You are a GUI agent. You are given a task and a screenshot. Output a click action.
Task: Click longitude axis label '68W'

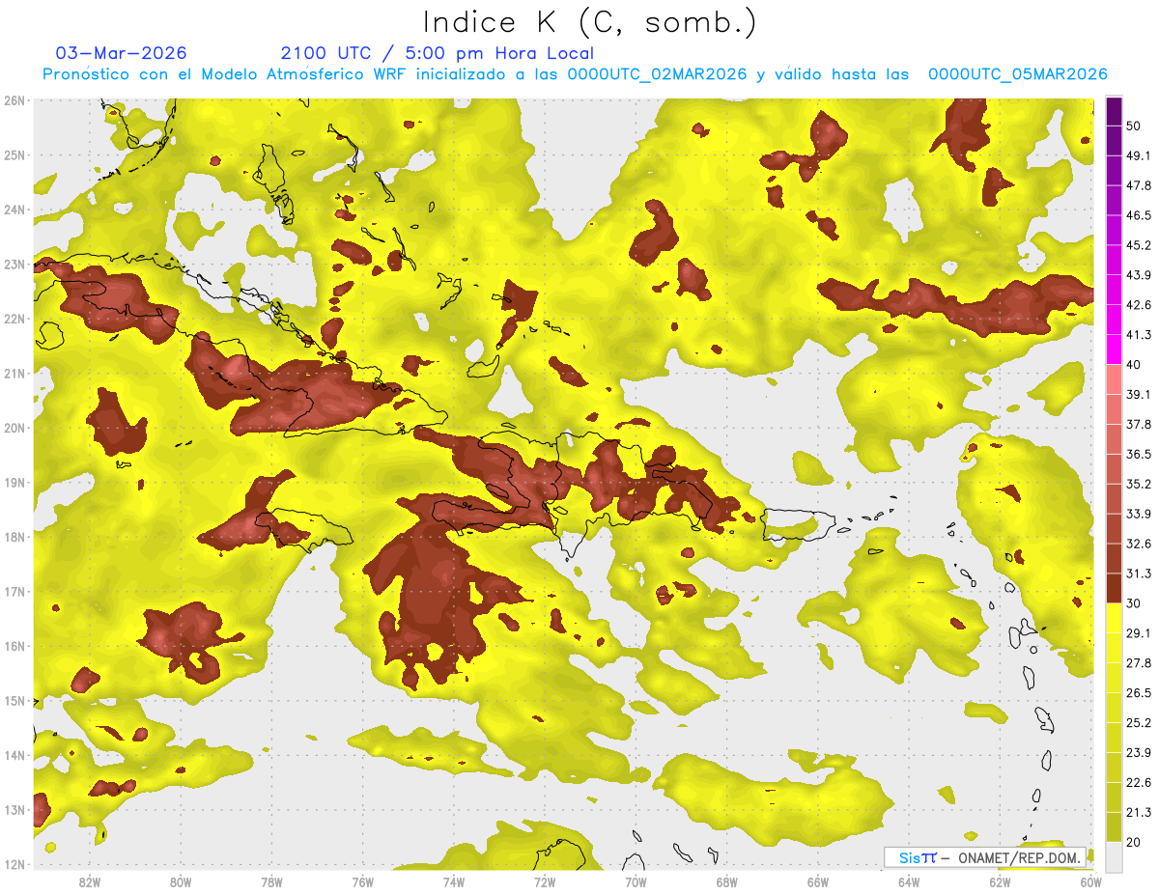(x=727, y=881)
